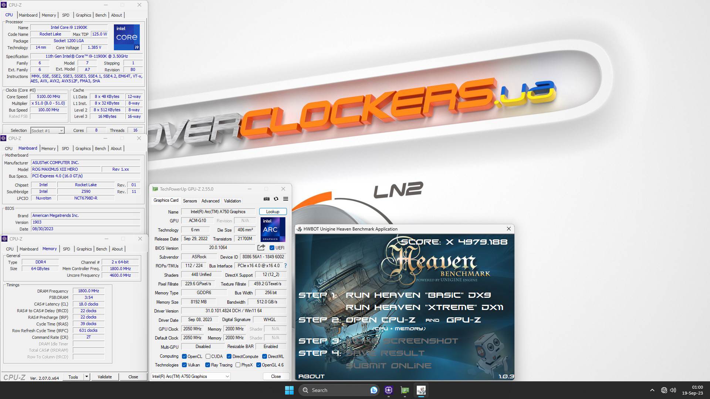This screenshot has height=399, width=710.
Task: Open Graphics tab in the CPU-Z Mainboard window
Action: click(x=83, y=149)
